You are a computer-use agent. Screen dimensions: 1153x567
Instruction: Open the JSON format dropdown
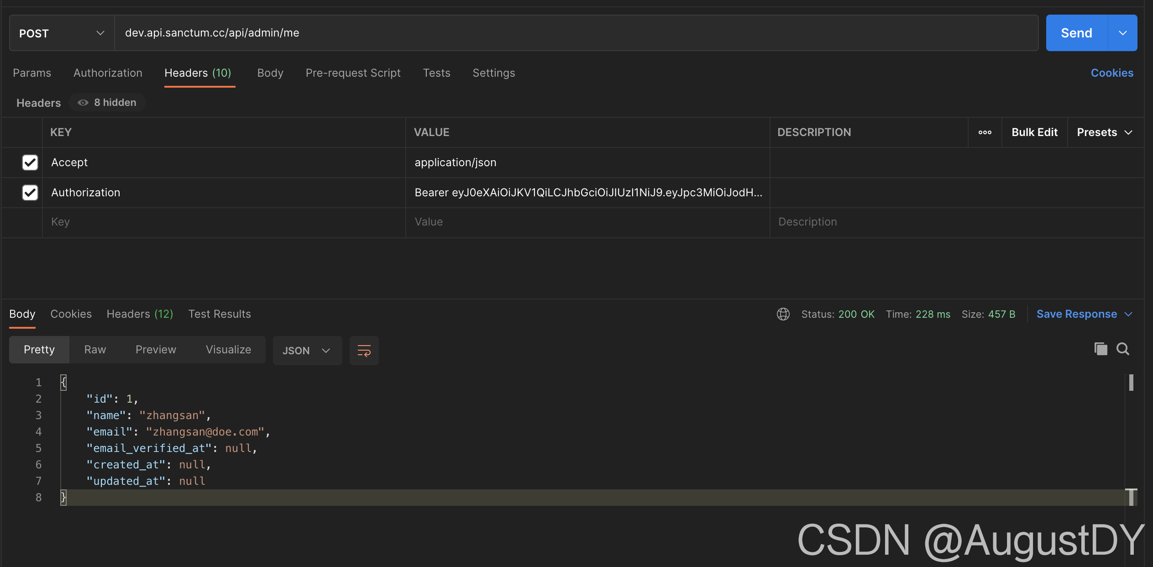click(x=307, y=350)
